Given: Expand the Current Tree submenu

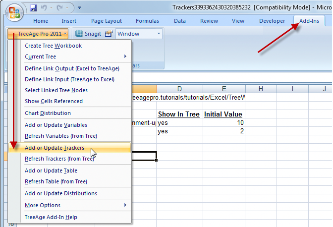Looking at the screenshot, I should tap(70, 57).
